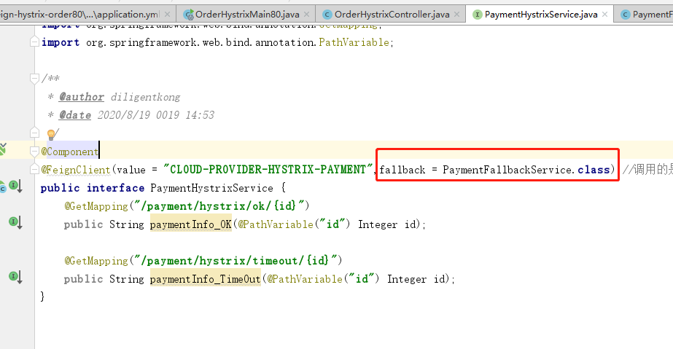Click the @FeignClient annotation
This screenshot has width=673, height=349.
click(x=76, y=170)
